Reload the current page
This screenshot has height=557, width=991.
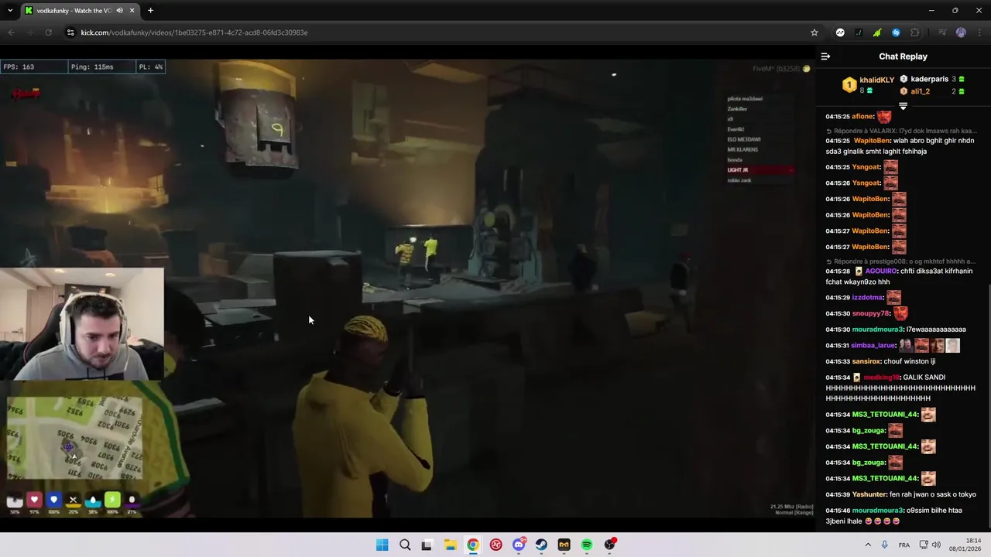click(x=48, y=32)
